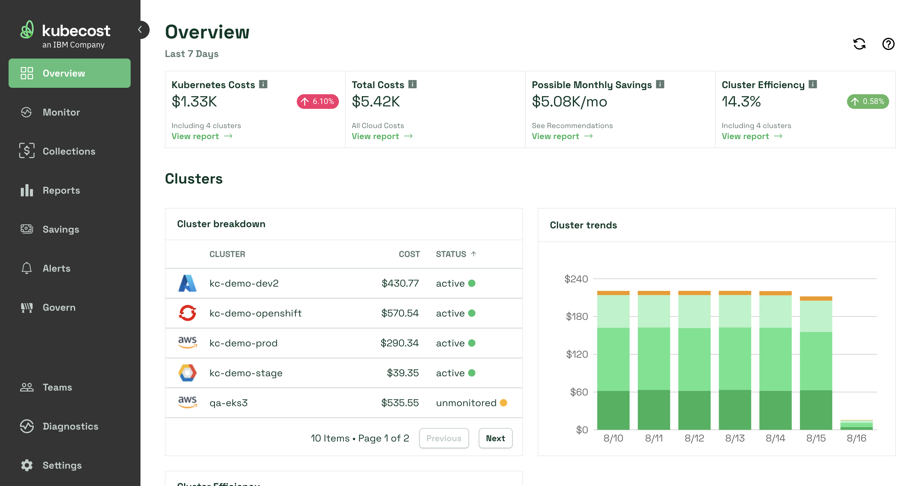This screenshot has height=486, width=916.
Task: Click the OpenShift icon beside kc-demo-openshift
Action: tap(187, 313)
